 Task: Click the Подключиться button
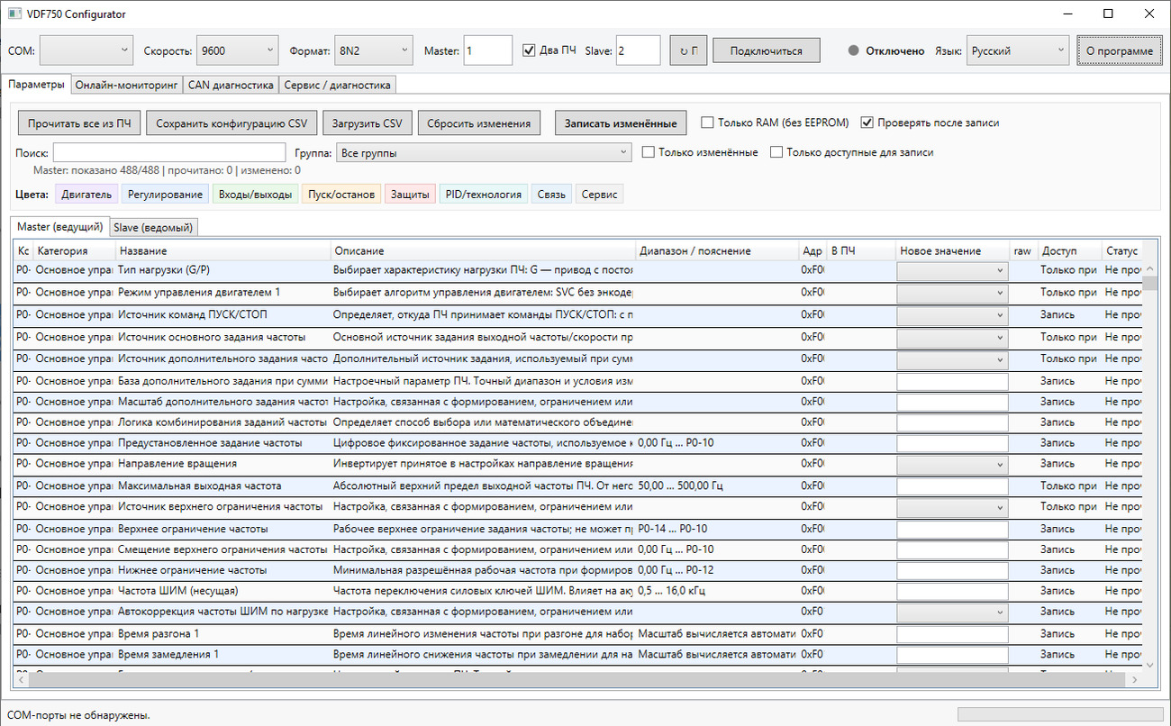[x=767, y=50]
